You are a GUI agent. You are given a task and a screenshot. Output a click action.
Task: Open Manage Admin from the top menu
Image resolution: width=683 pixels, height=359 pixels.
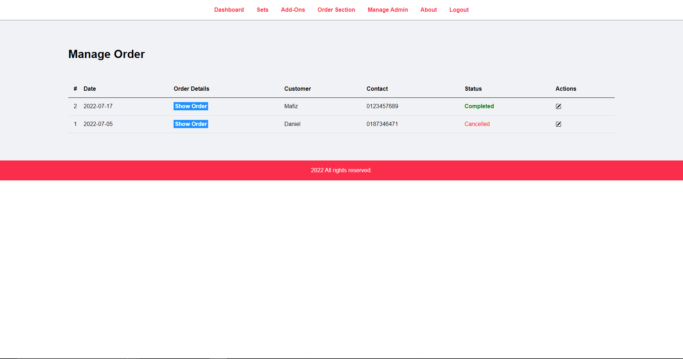pos(388,10)
